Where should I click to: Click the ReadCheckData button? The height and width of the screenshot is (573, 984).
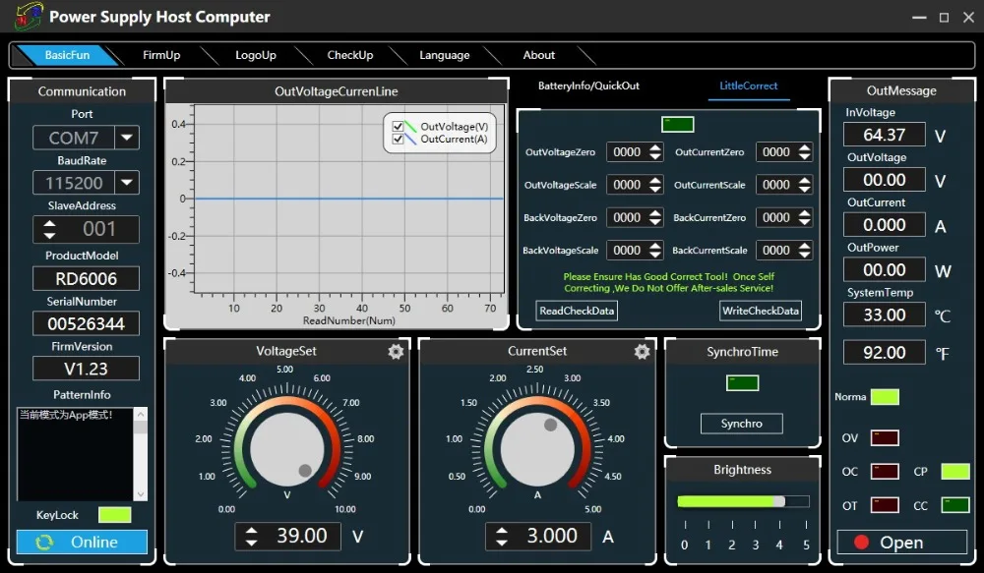pyautogui.click(x=577, y=311)
